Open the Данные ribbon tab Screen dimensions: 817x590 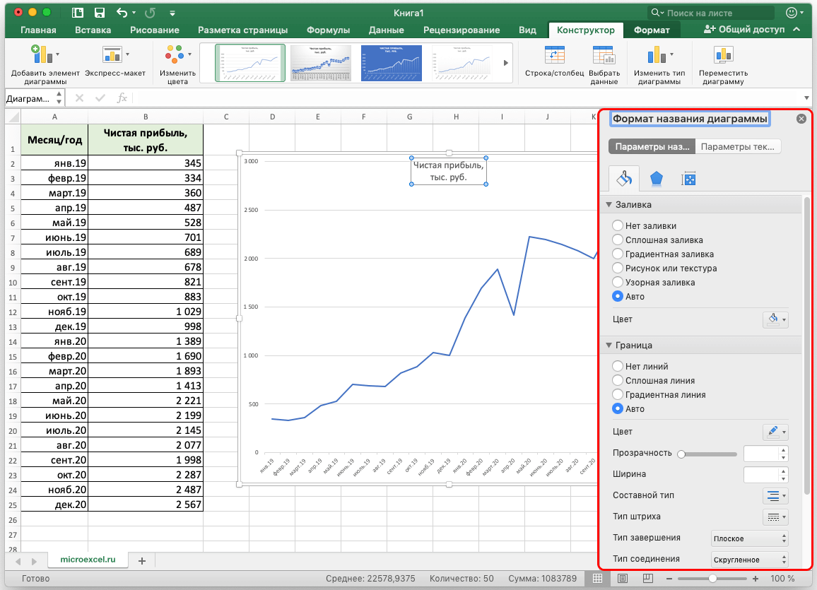click(386, 30)
